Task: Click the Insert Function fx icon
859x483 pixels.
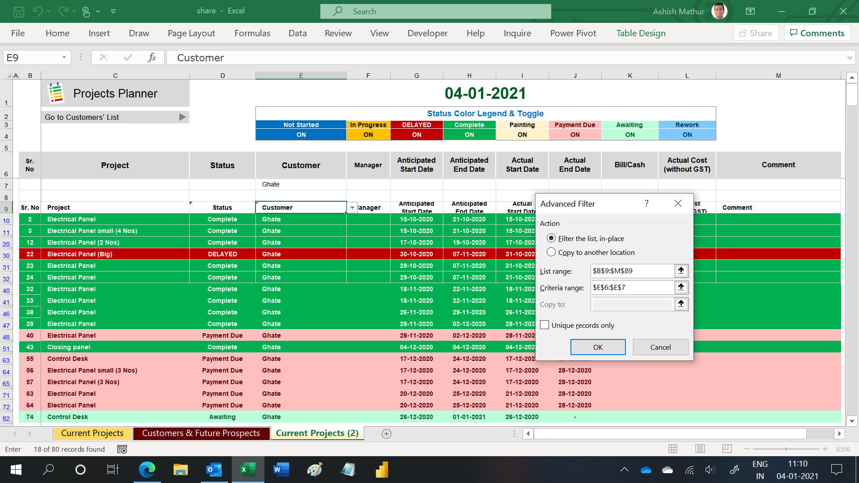Action: pos(152,57)
